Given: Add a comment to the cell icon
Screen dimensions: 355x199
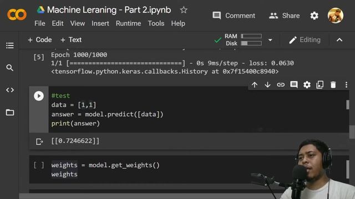Looking at the screenshot, I should (294, 85).
